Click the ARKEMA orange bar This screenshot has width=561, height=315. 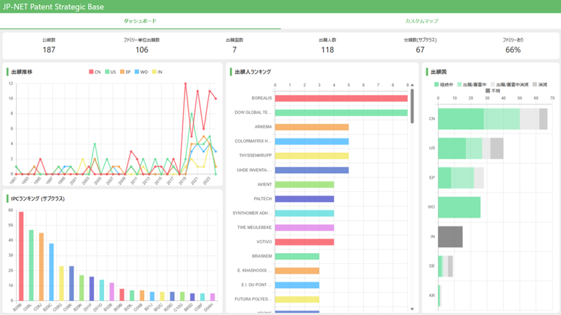(x=311, y=127)
